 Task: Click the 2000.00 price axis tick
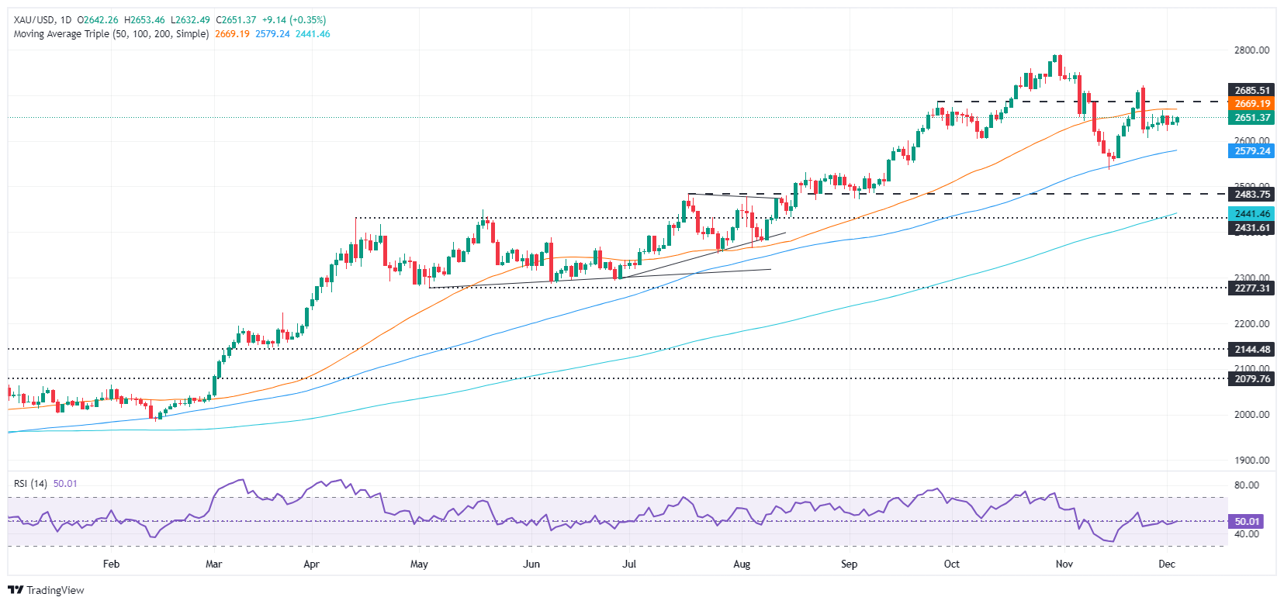[x=1251, y=415]
